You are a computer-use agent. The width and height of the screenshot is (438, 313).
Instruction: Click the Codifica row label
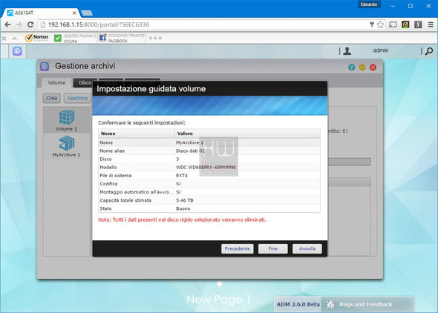[108, 184]
